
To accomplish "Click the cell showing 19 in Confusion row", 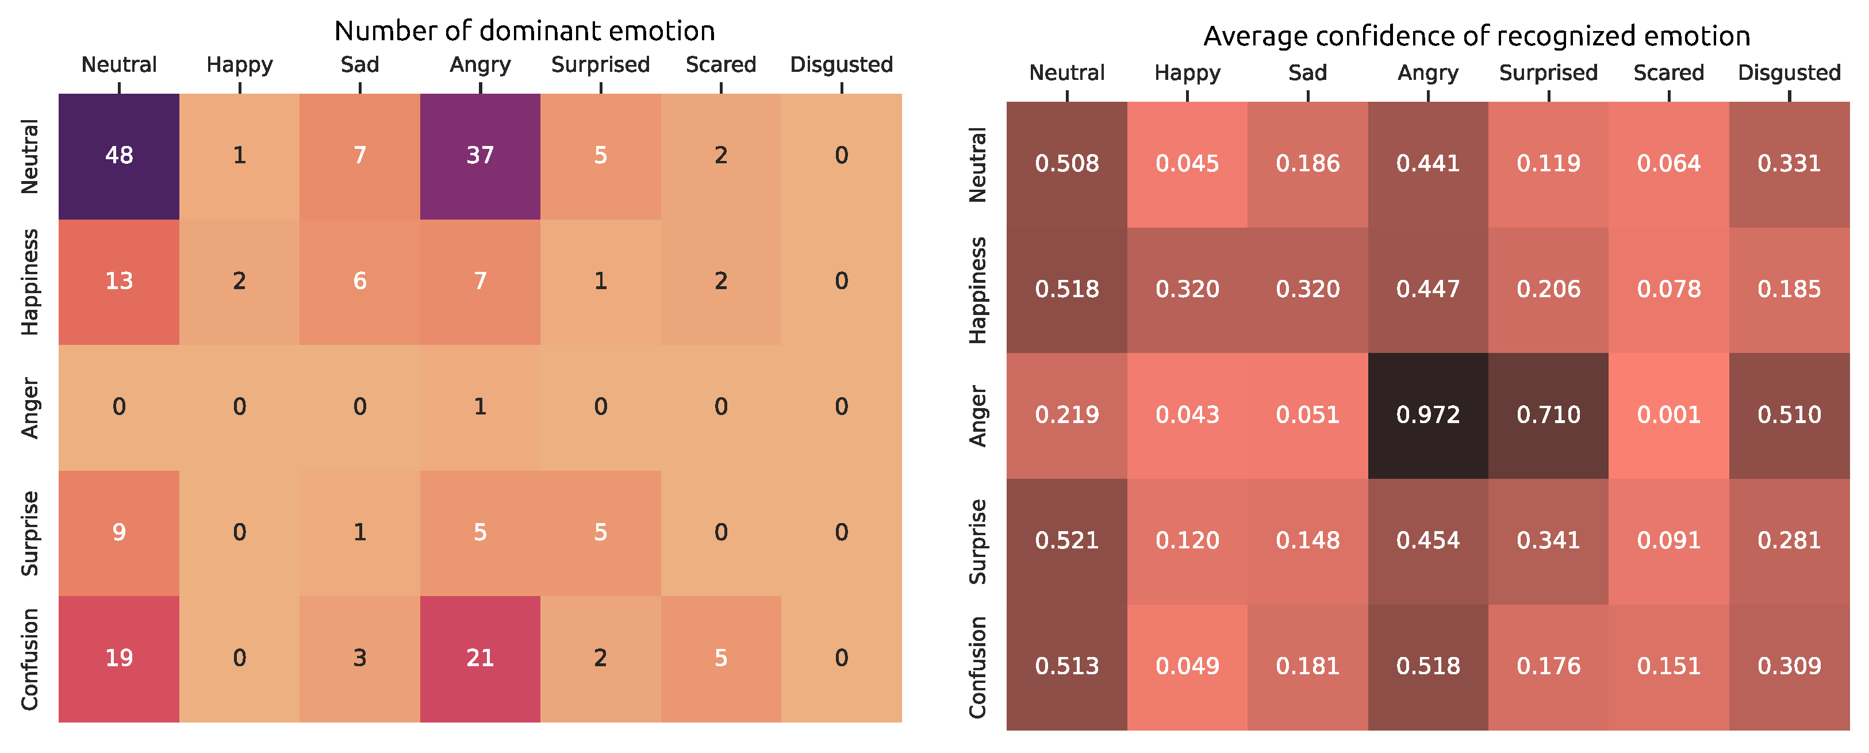I will coord(119,659).
